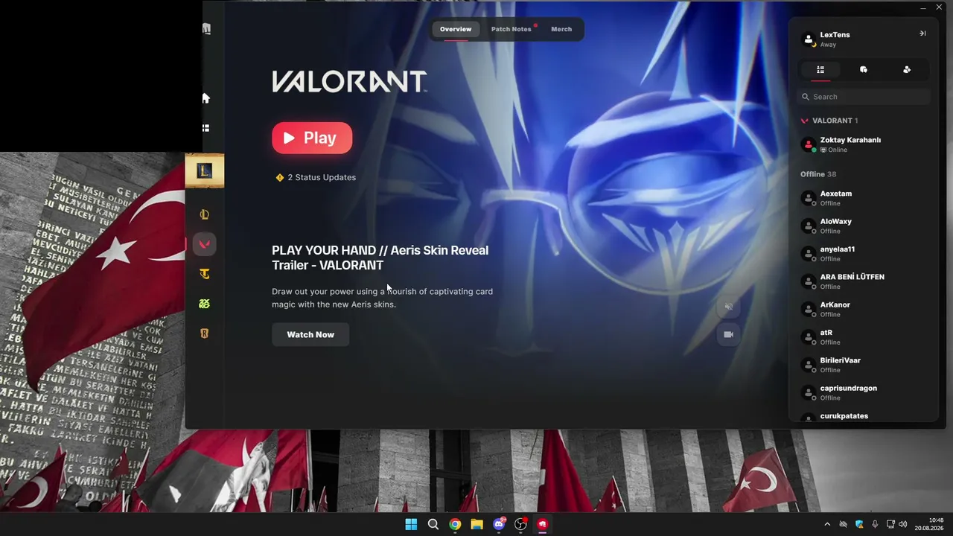953x536 pixels.
Task: Open the LexTens Away status menu
Action: 828,45
